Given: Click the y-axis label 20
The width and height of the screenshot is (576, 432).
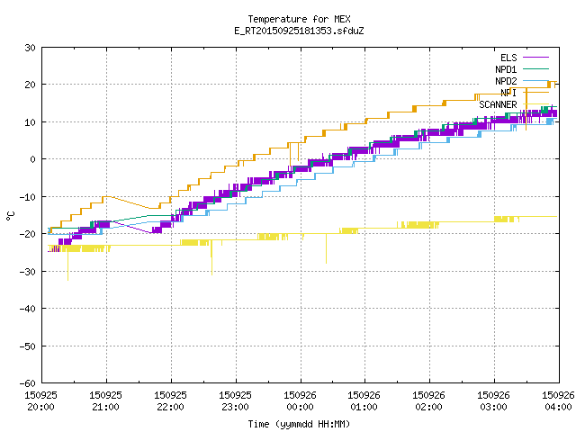Looking at the screenshot, I should point(30,85).
